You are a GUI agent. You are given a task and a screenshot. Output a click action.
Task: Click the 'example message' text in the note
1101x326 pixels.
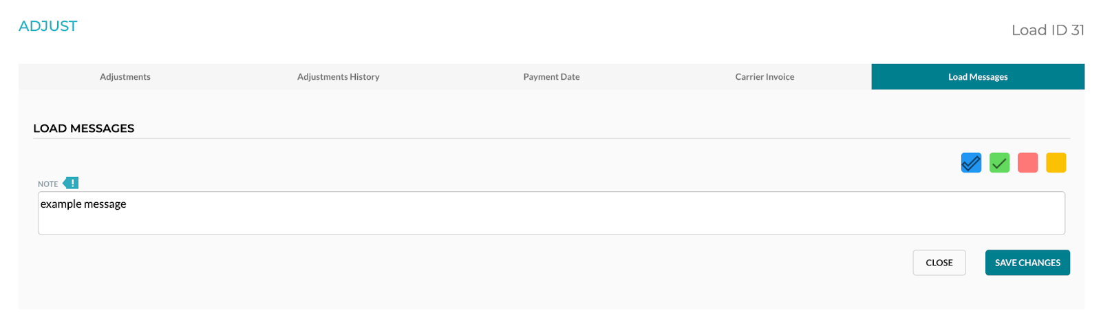[83, 204]
